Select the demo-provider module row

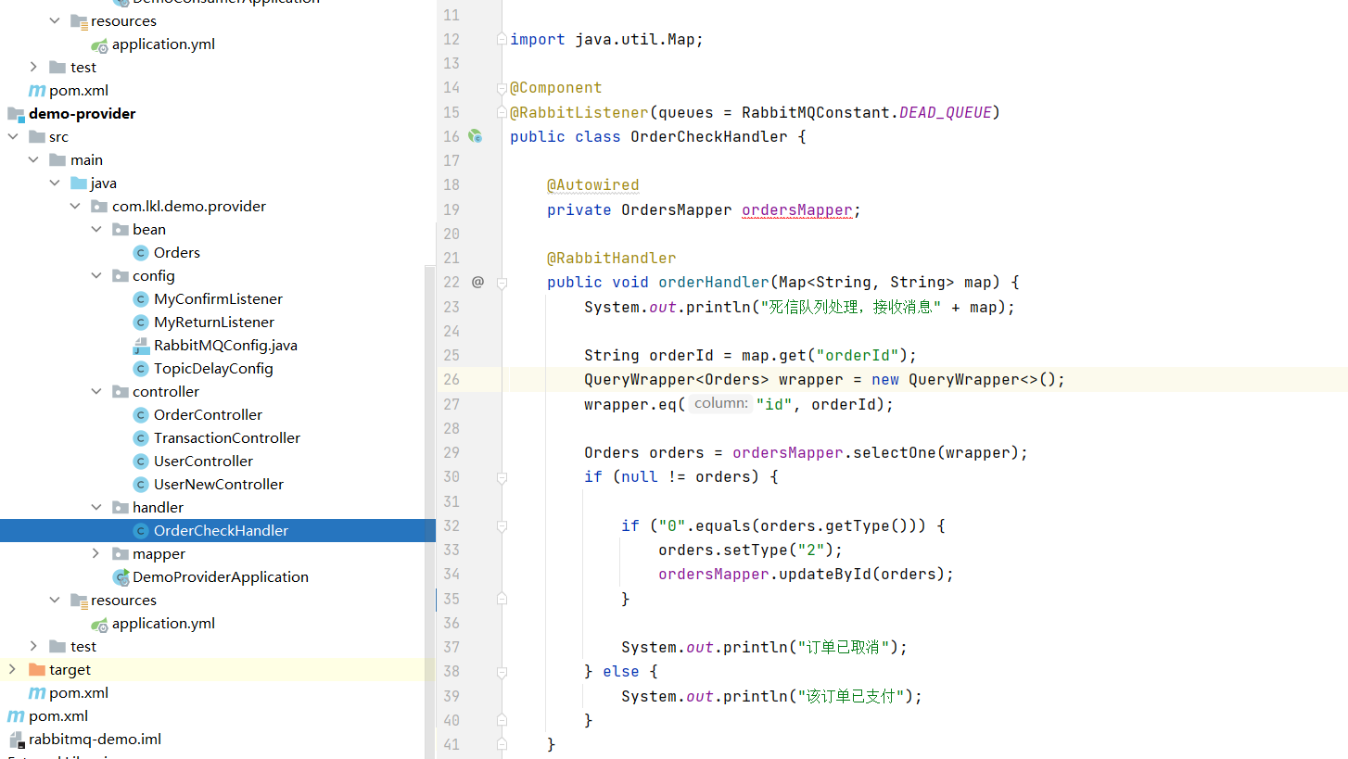[x=218, y=114]
